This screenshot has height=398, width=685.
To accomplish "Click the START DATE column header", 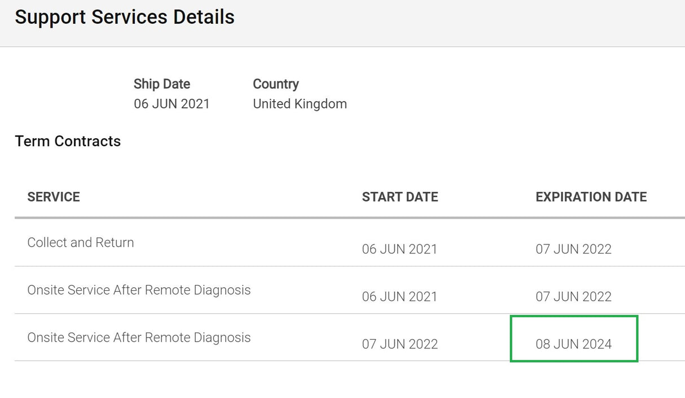I will pyautogui.click(x=400, y=197).
